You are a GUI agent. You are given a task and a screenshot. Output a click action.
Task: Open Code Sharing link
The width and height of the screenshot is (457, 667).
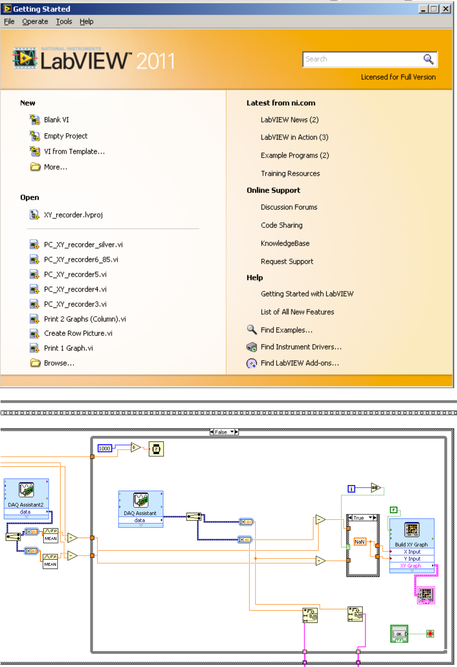click(282, 225)
